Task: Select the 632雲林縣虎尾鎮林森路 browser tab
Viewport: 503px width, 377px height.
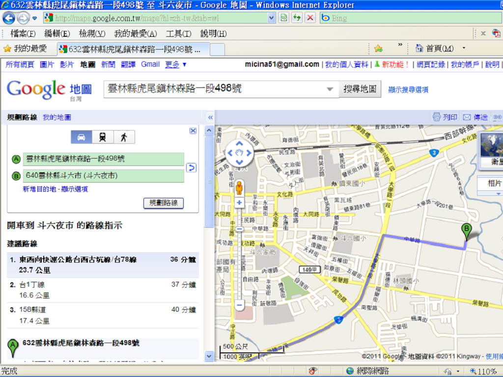Action: tap(134, 49)
